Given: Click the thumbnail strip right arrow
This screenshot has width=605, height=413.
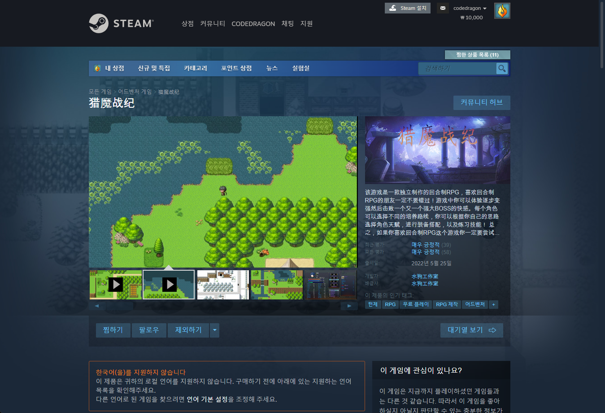Looking at the screenshot, I should click(349, 306).
